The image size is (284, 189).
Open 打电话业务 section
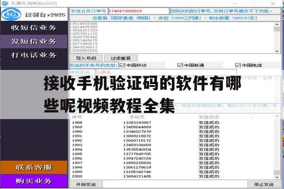[34, 55]
